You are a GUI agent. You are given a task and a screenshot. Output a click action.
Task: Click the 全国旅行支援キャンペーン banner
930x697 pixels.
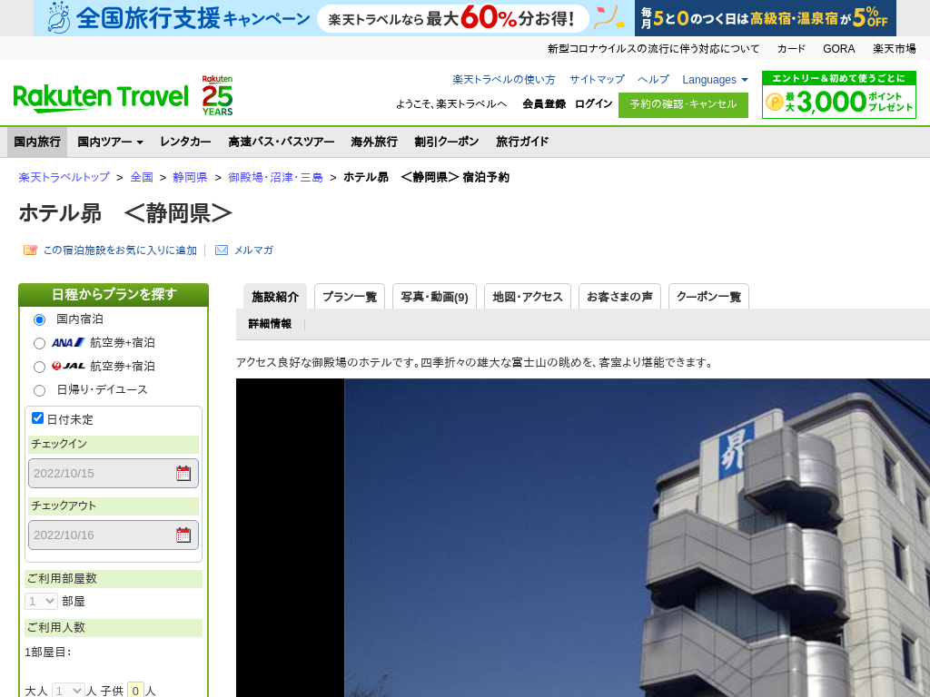334,18
